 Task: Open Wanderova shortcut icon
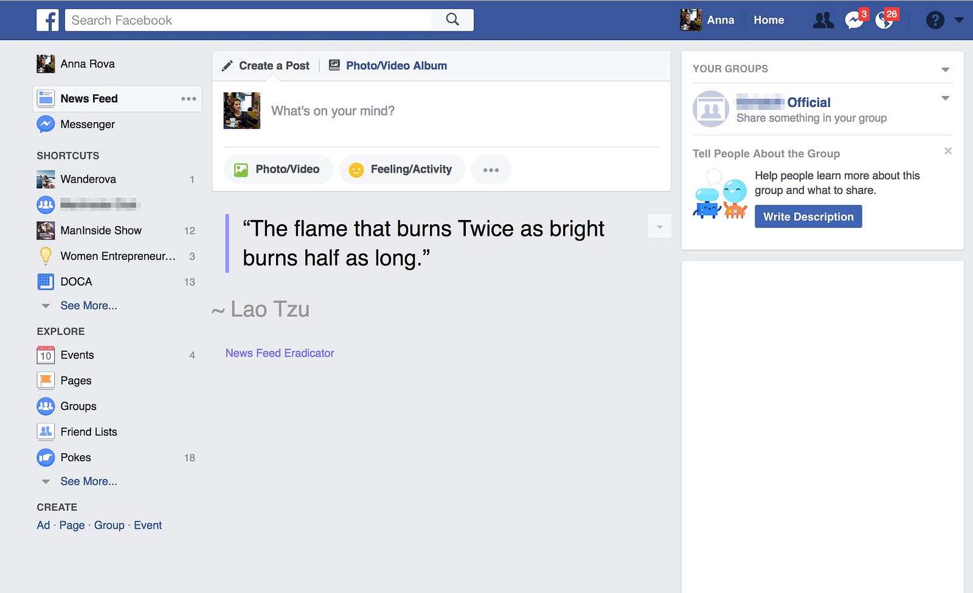(46, 179)
